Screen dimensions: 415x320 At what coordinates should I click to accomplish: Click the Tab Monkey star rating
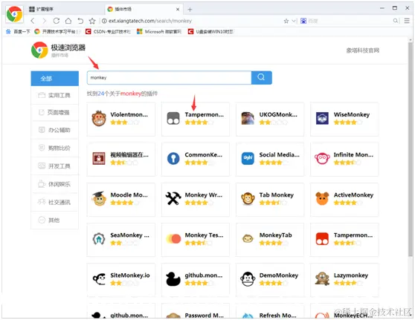pos(273,203)
